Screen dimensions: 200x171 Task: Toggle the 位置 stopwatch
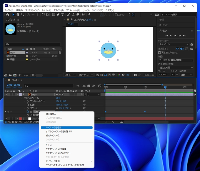point(28,105)
